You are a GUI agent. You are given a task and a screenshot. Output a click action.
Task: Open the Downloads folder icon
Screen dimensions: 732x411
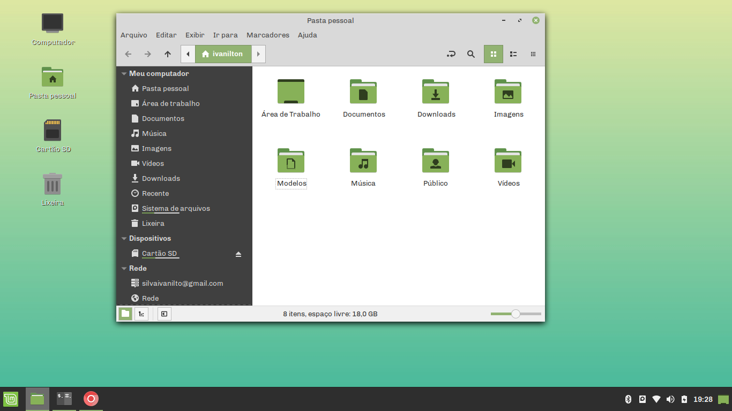coord(435,92)
